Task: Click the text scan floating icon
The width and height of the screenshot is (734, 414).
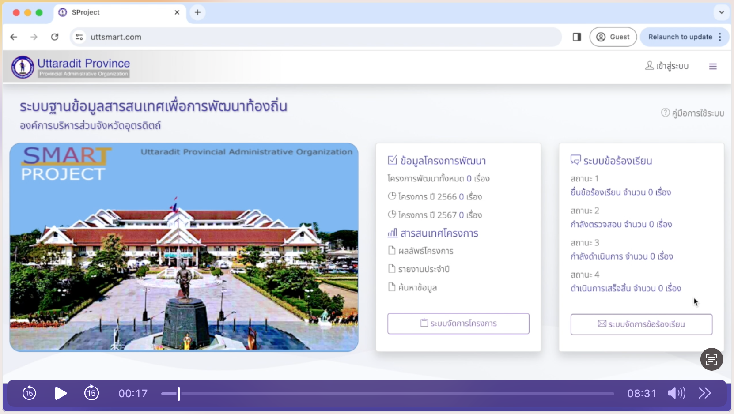Action: coord(711,359)
